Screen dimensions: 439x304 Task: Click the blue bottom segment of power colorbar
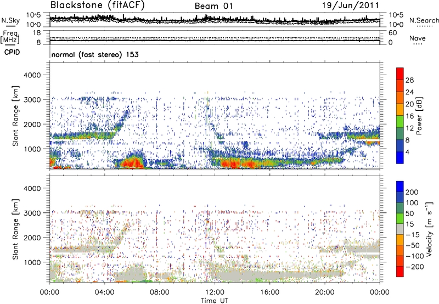point(400,157)
